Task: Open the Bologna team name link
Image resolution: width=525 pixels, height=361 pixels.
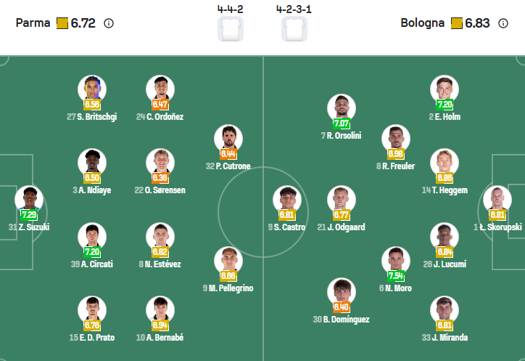Action: coord(422,23)
